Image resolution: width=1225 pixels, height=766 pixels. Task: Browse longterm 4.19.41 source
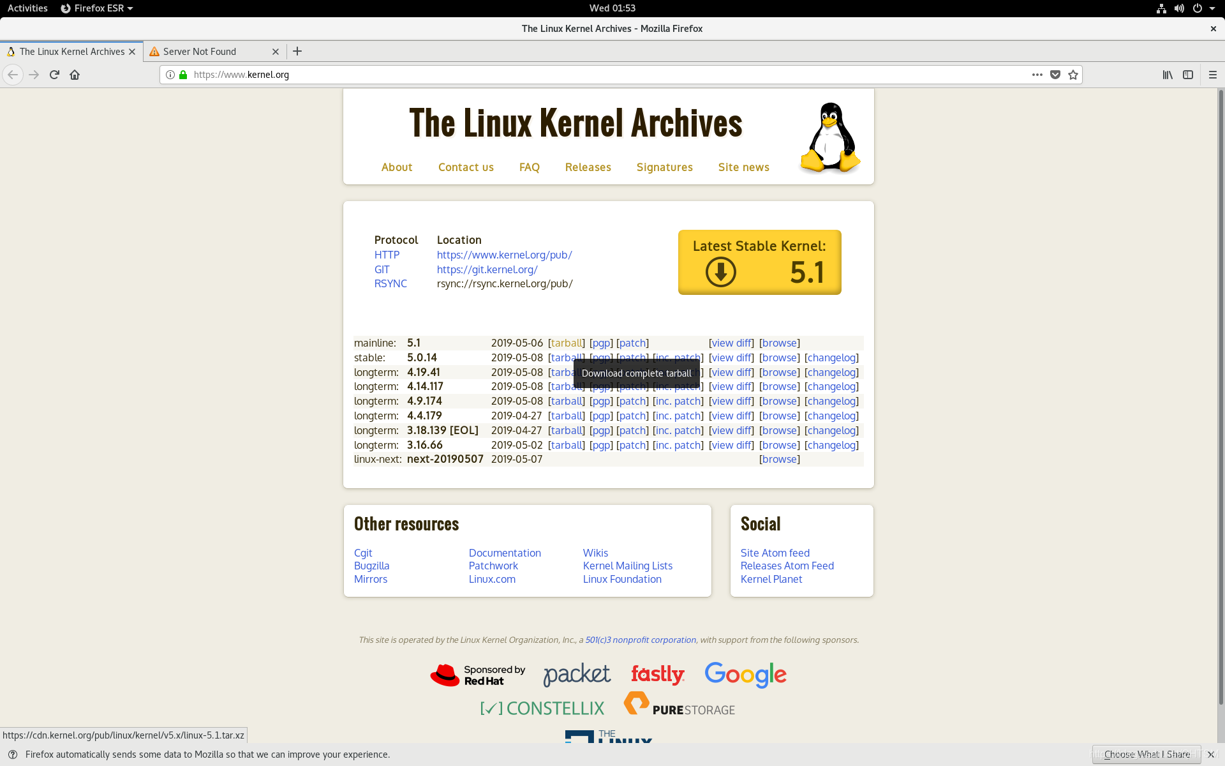coord(780,372)
